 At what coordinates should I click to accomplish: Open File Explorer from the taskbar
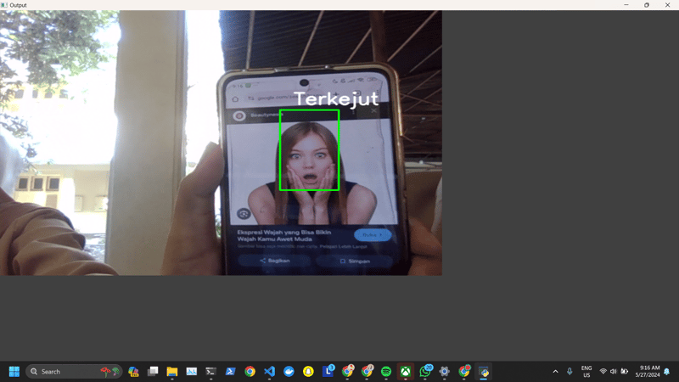click(x=172, y=372)
